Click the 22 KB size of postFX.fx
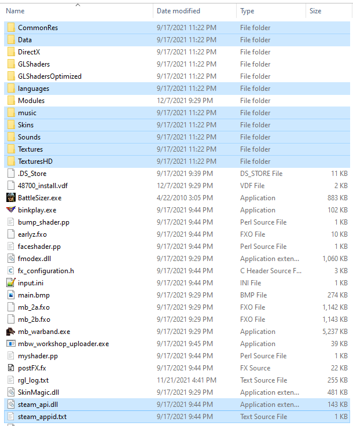Viewport: 353px width, 426px height. pos(339,368)
